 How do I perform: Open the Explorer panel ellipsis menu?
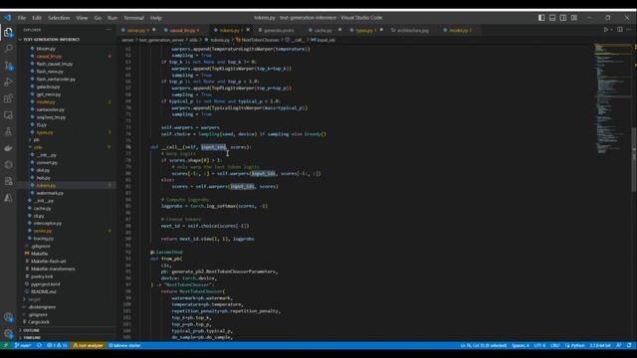click(108, 30)
